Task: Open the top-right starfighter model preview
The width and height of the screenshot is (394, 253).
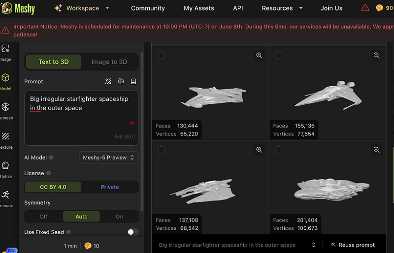Action: pos(329,95)
